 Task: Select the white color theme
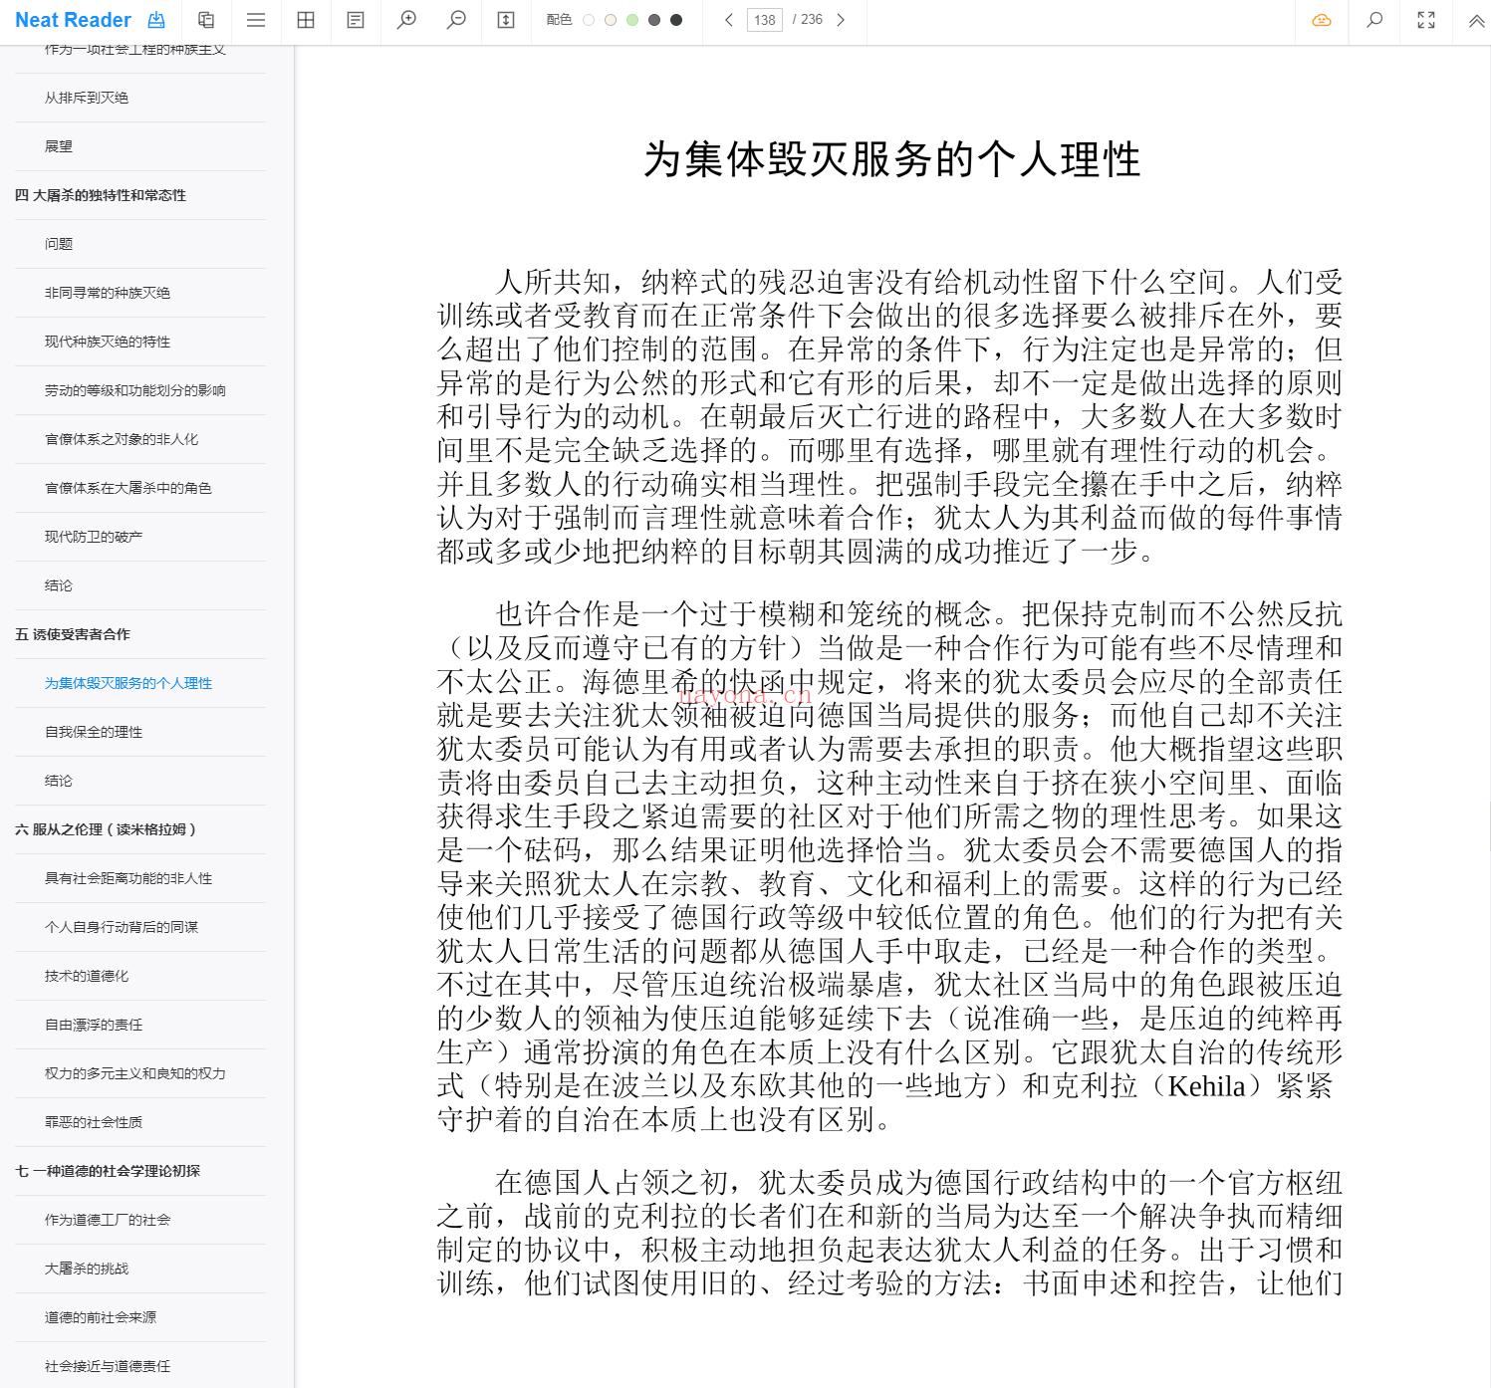click(x=589, y=20)
